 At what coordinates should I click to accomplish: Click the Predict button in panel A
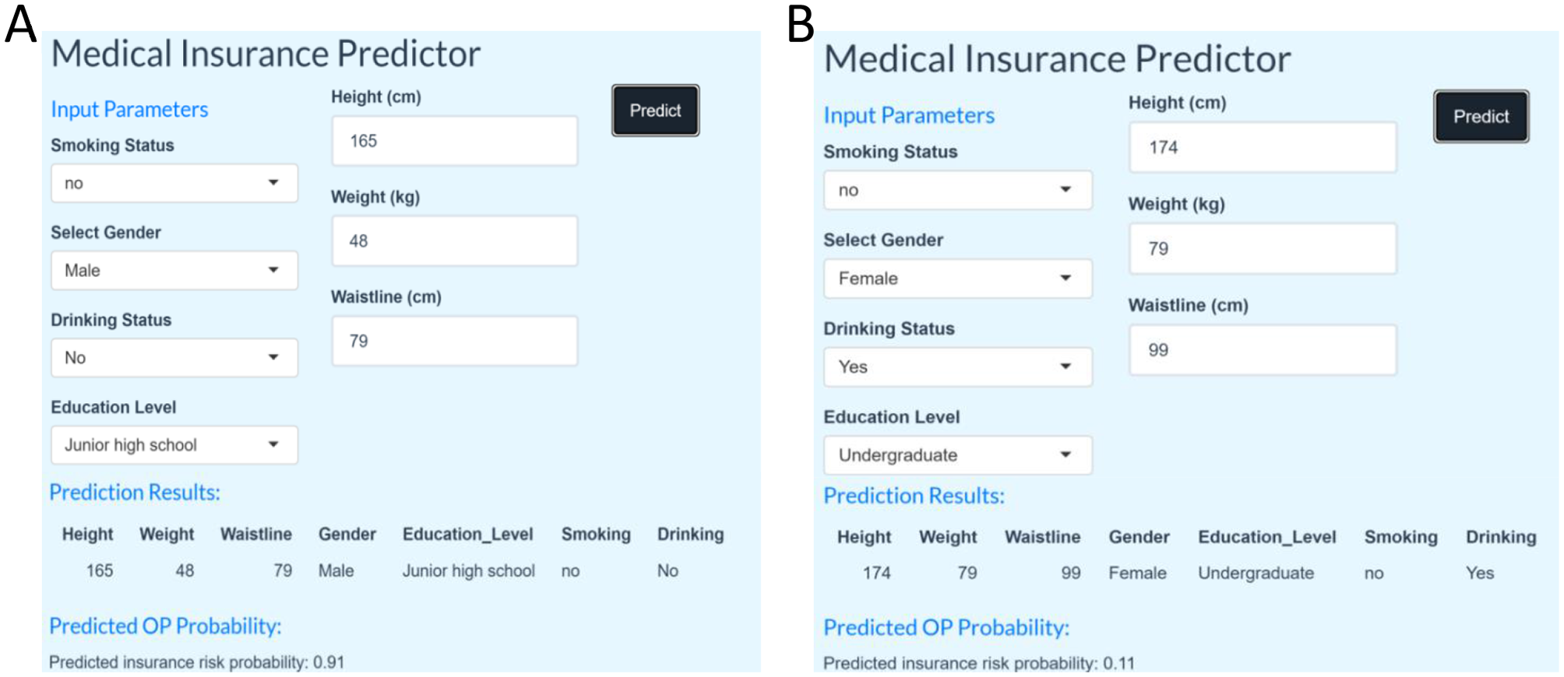654,110
